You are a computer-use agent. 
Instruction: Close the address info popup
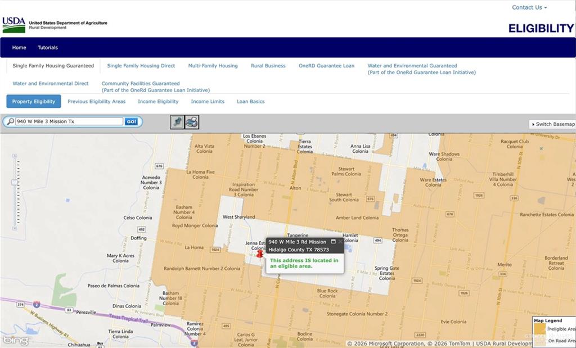[x=340, y=242]
